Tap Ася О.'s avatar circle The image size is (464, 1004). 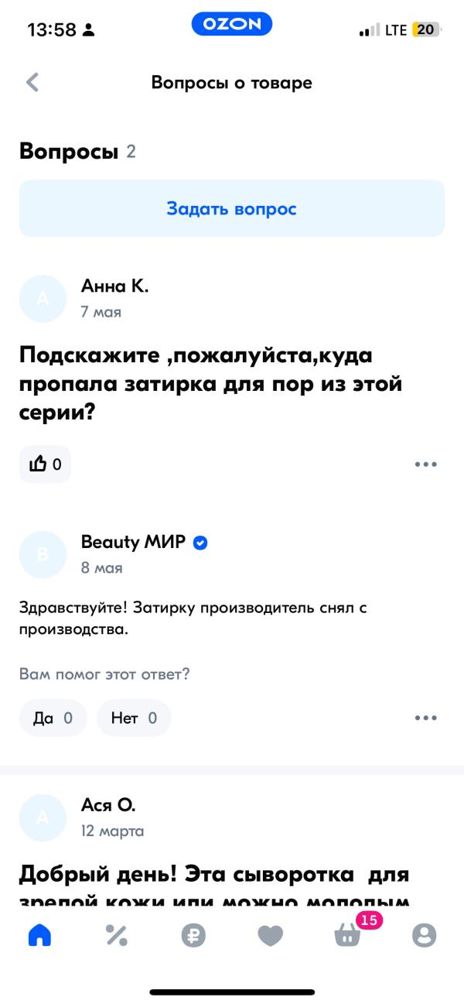click(43, 817)
